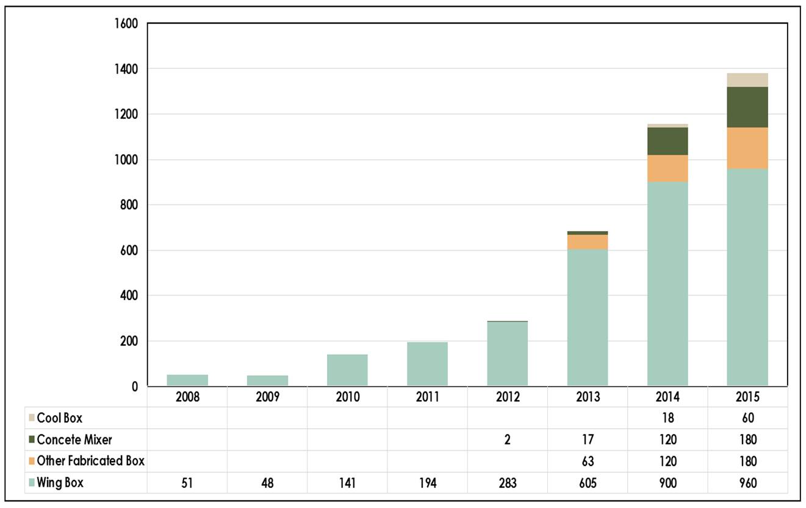Click the 2014 Wing Box bar segment
The width and height of the screenshot is (806, 508).
pos(667,284)
